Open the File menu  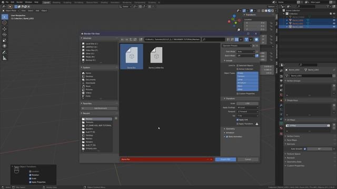coord(7,2)
